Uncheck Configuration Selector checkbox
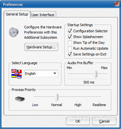The image size is (121, 129). 70,31
